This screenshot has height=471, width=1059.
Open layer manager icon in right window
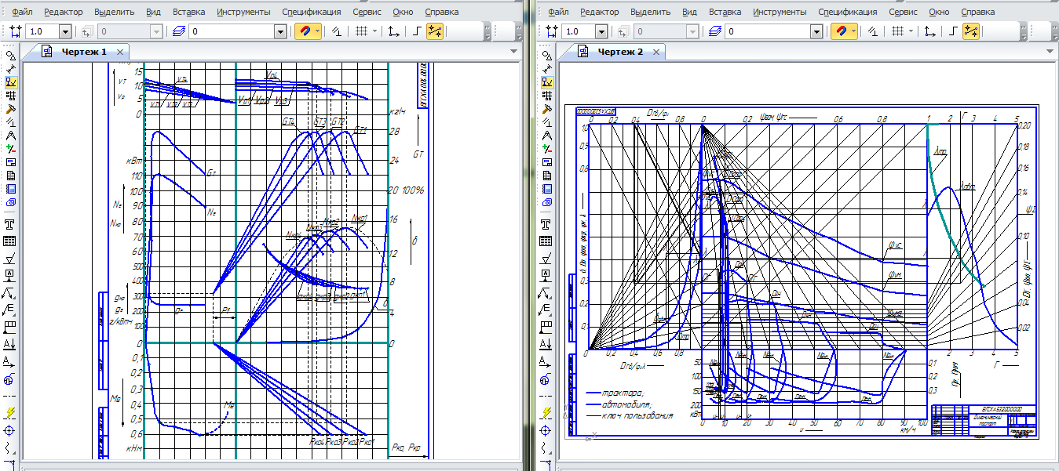714,31
